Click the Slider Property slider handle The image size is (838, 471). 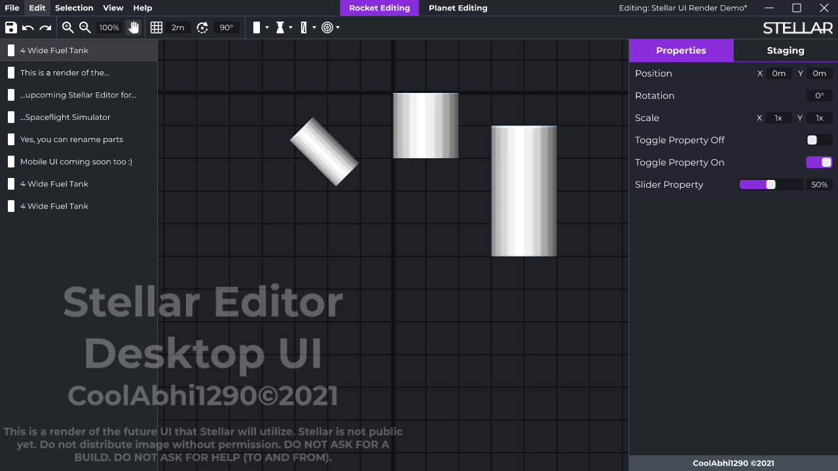tap(771, 184)
